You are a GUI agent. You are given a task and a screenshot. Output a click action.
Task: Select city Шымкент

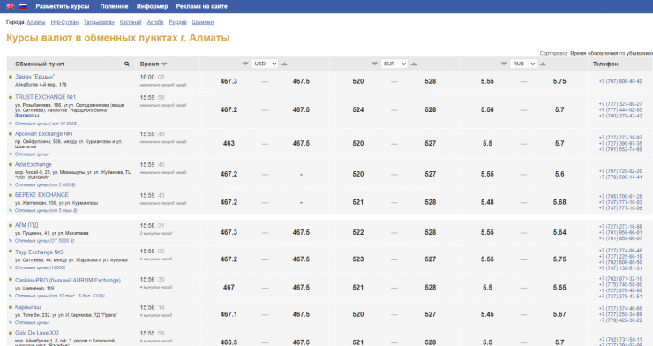click(x=203, y=22)
